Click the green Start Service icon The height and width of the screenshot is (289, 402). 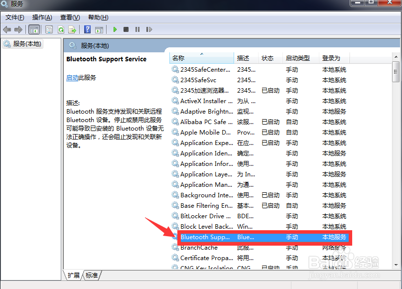[114, 29]
